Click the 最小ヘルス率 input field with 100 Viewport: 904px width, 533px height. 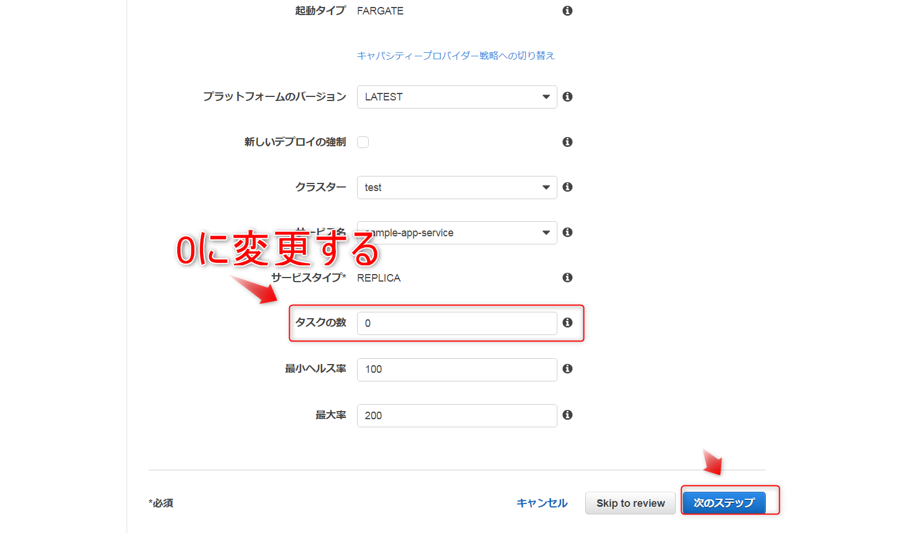coord(457,369)
